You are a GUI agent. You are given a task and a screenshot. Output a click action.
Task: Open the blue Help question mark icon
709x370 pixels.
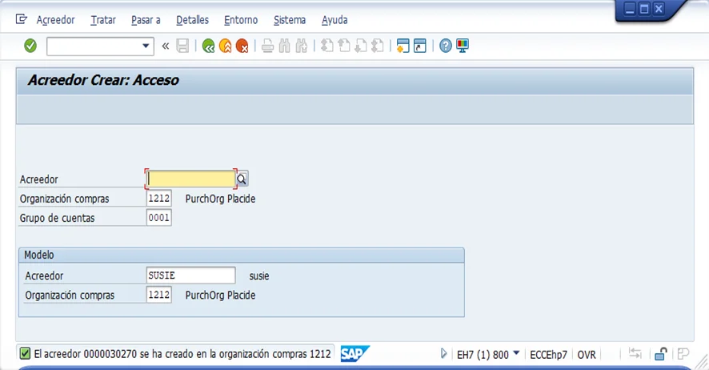click(446, 46)
